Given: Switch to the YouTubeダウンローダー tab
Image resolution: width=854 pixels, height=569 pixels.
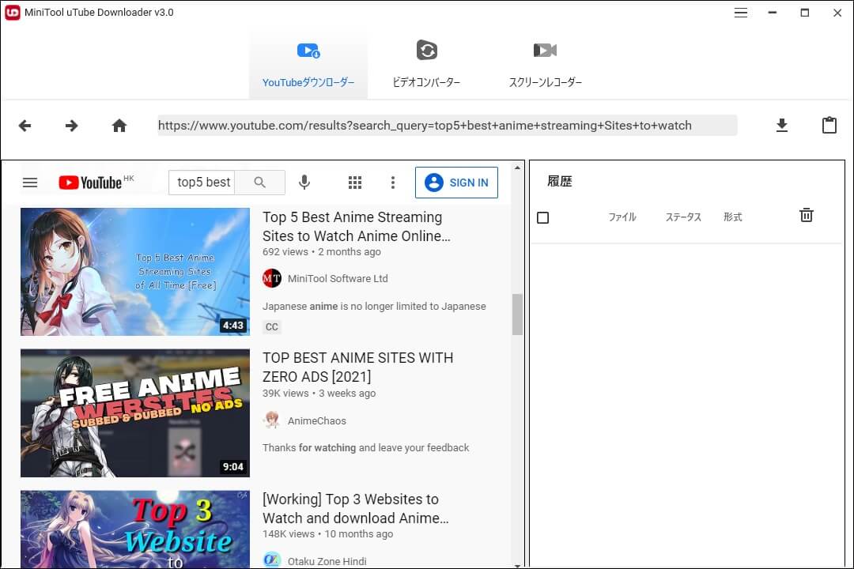Looking at the screenshot, I should [x=308, y=64].
